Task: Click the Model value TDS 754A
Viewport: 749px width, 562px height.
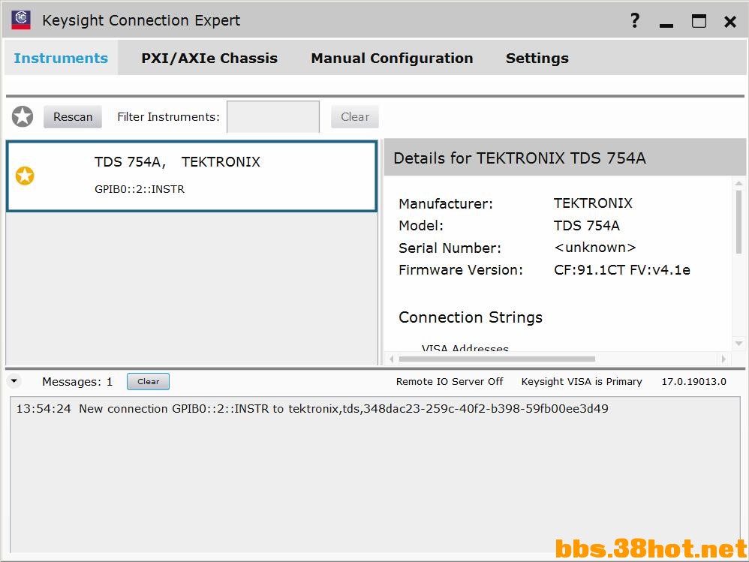Action: coord(587,225)
